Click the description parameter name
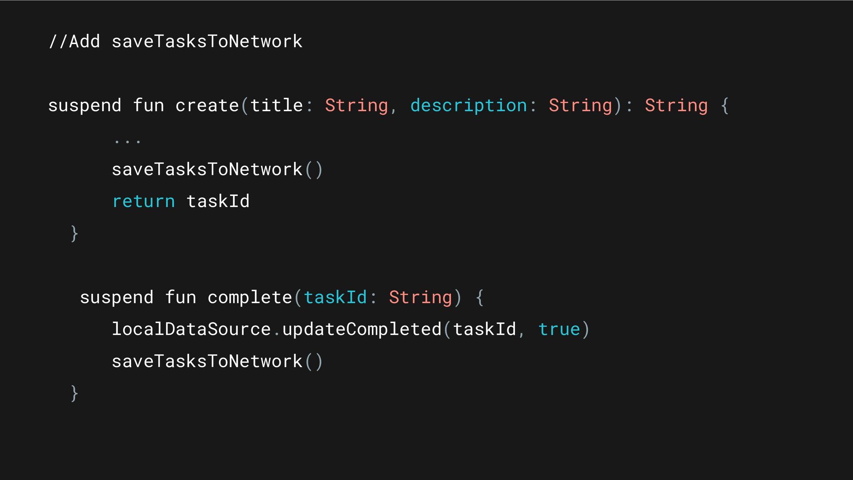The image size is (853, 480). point(469,105)
